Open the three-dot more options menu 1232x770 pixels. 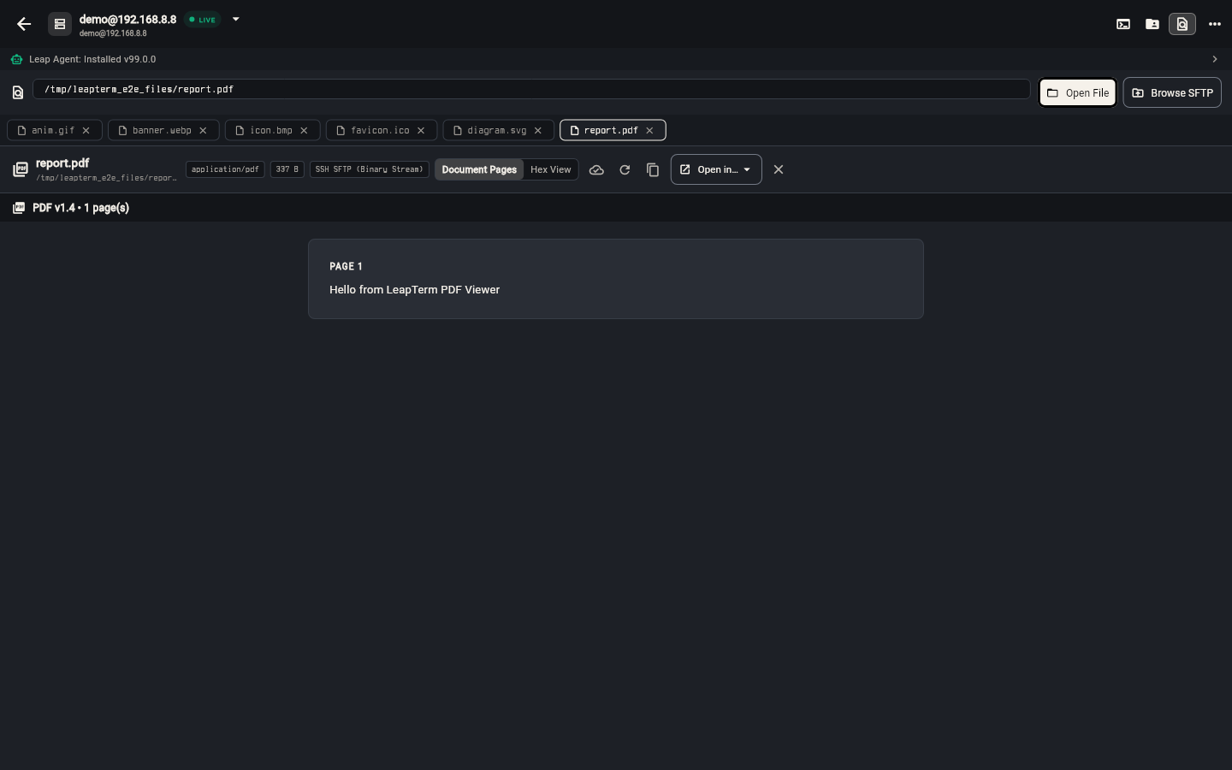(1215, 24)
